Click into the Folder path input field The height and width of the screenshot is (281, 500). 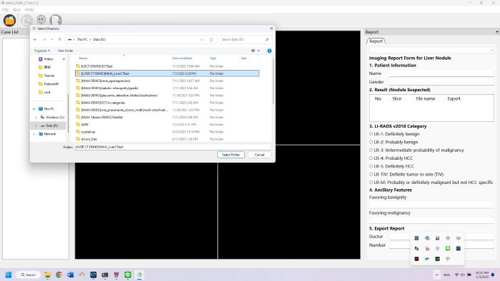(x=172, y=147)
